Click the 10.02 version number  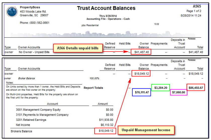[156, 24]
